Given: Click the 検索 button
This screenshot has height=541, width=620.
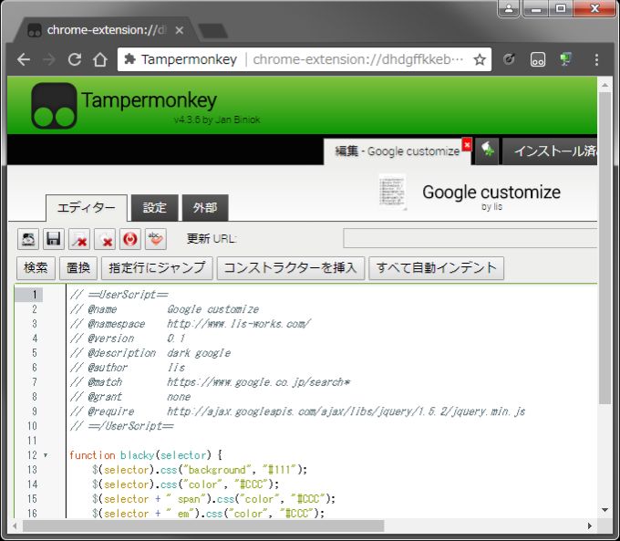Looking at the screenshot, I should tap(36, 268).
